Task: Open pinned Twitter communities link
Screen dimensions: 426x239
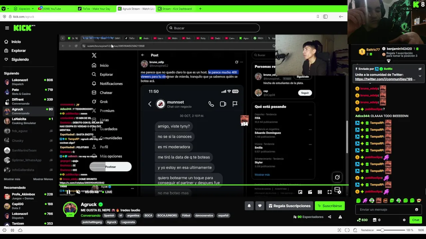Action: (x=385, y=79)
